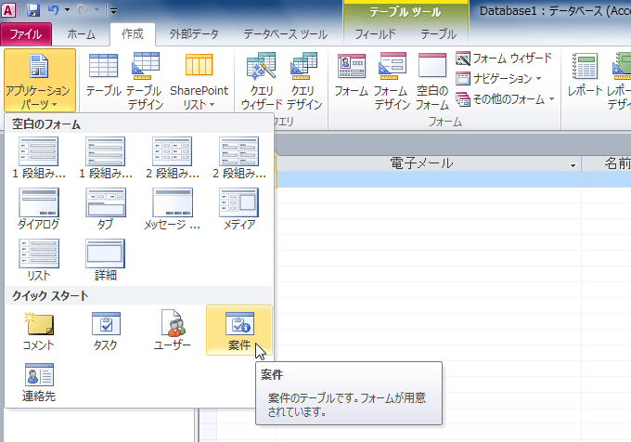Open テーブル デザイン view

146,81
